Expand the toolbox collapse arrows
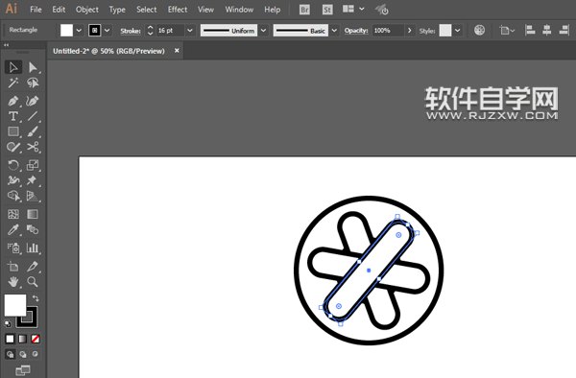Image resolution: width=576 pixels, height=378 pixels. [x=6, y=45]
